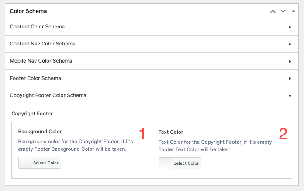Click the Color Schema panel heading
Image resolution: width=304 pixels, height=191 pixels.
pos(28,11)
